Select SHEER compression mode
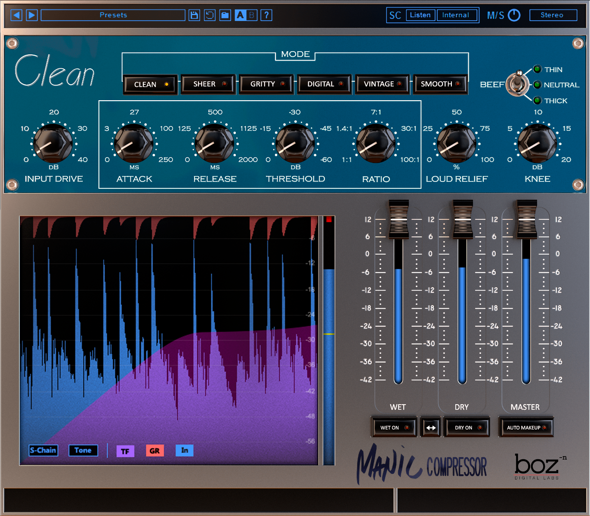Image resolution: width=590 pixels, height=516 pixels. tap(209, 84)
